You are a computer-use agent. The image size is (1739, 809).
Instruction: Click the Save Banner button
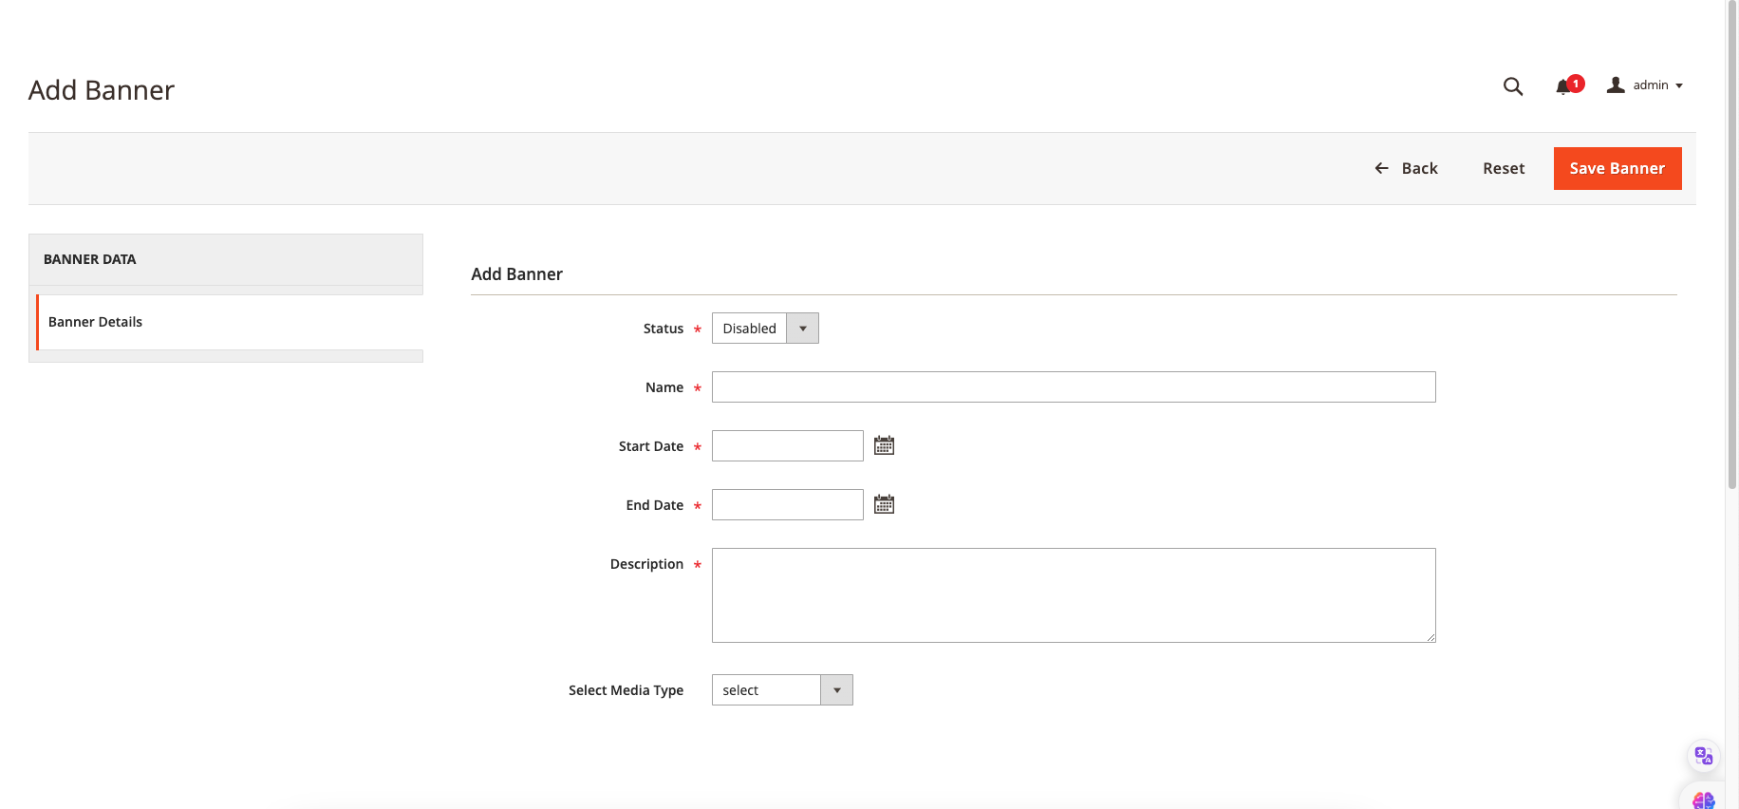1617,168
